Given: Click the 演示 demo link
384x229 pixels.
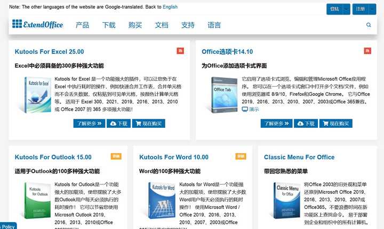Looking at the screenshot, I should (x=254, y=109).
